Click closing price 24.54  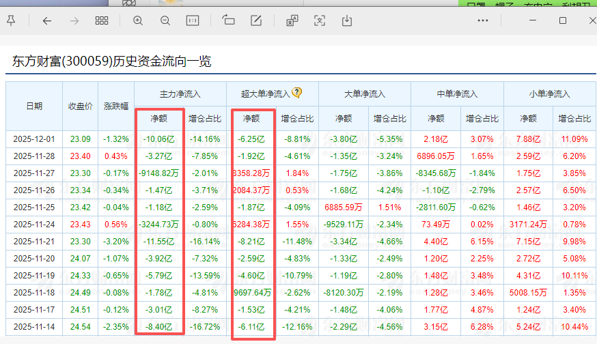pos(81,327)
